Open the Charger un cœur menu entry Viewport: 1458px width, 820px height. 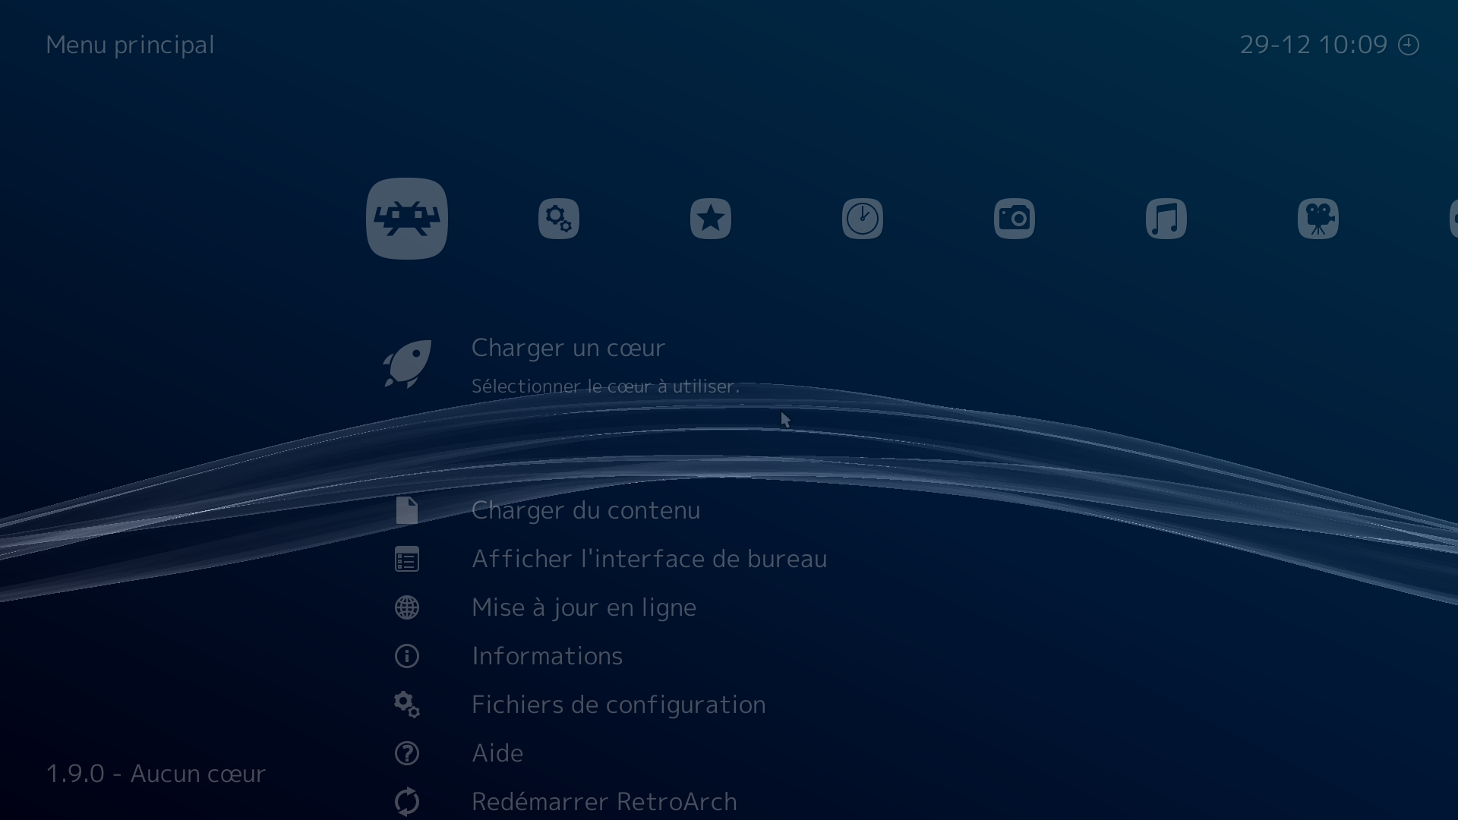point(567,348)
